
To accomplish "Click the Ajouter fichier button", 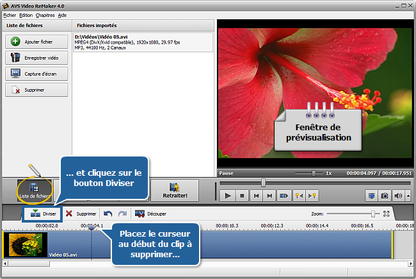I will pyautogui.click(x=36, y=41).
